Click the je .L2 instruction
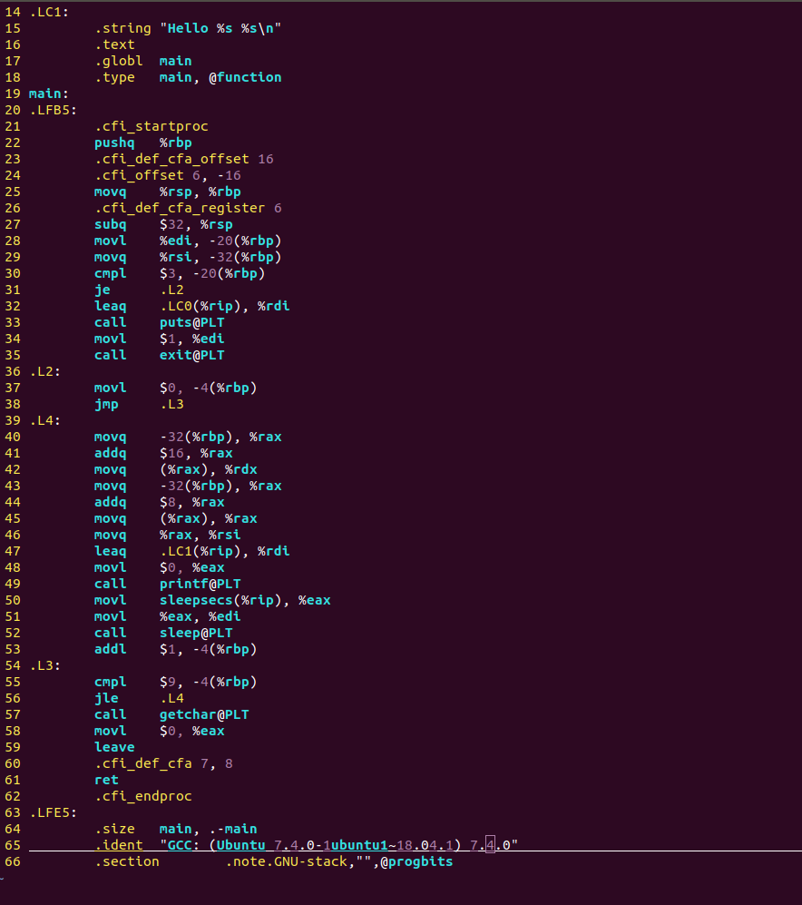802x905 pixels. [x=139, y=290]
